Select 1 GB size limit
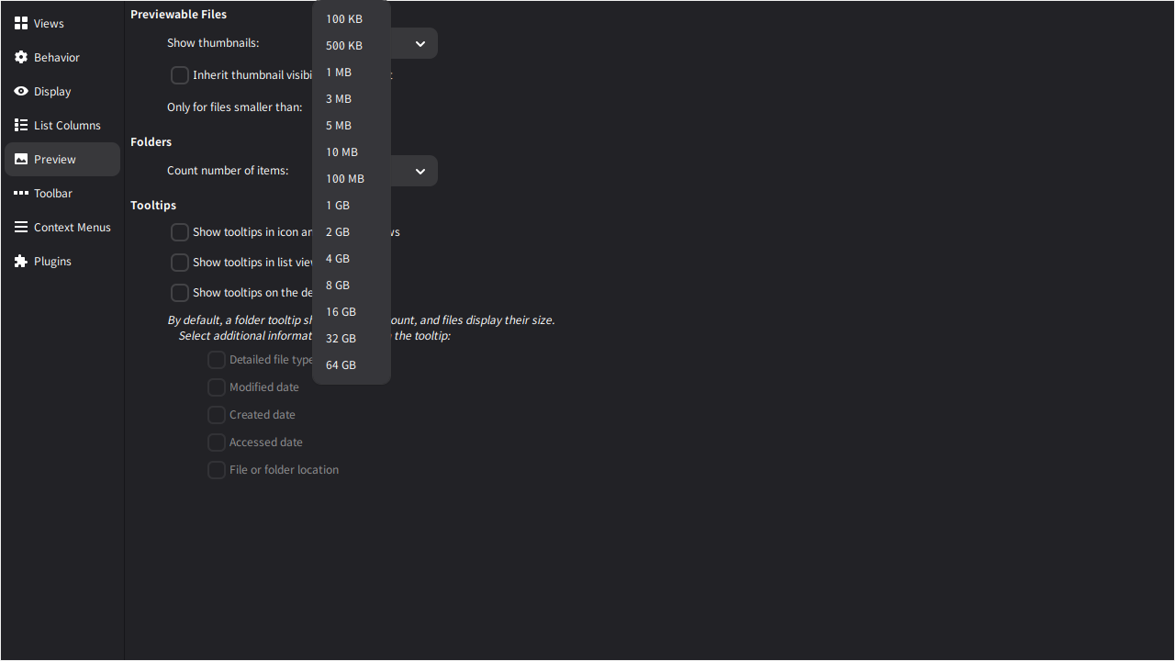 tap(352, 206)
